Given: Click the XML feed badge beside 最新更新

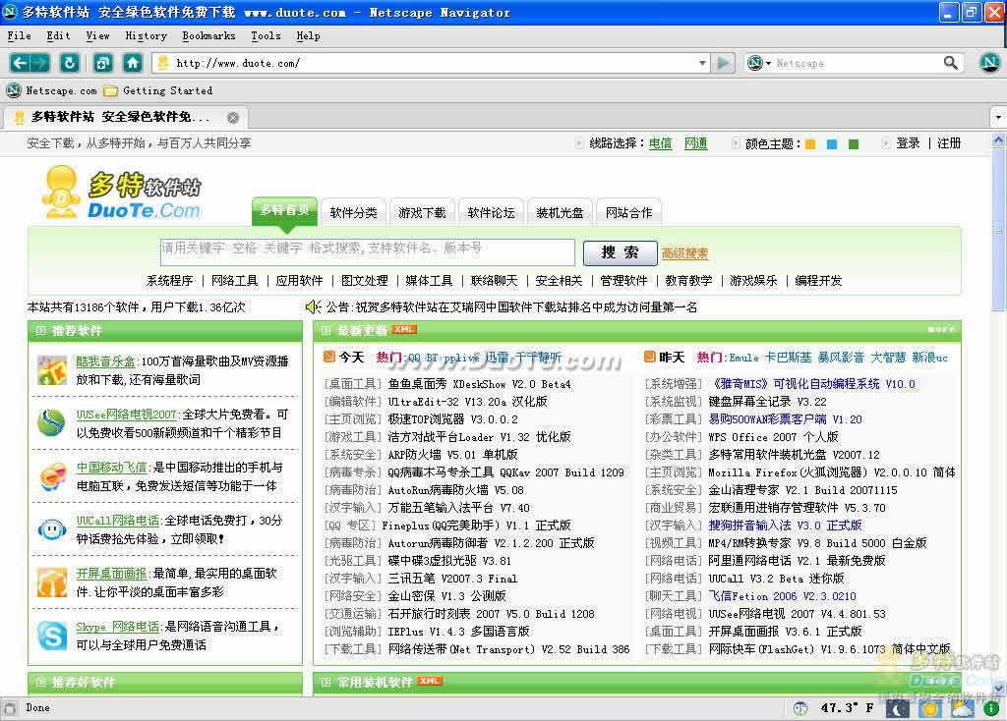Looking at the screenshot, I should pos(404,329).
